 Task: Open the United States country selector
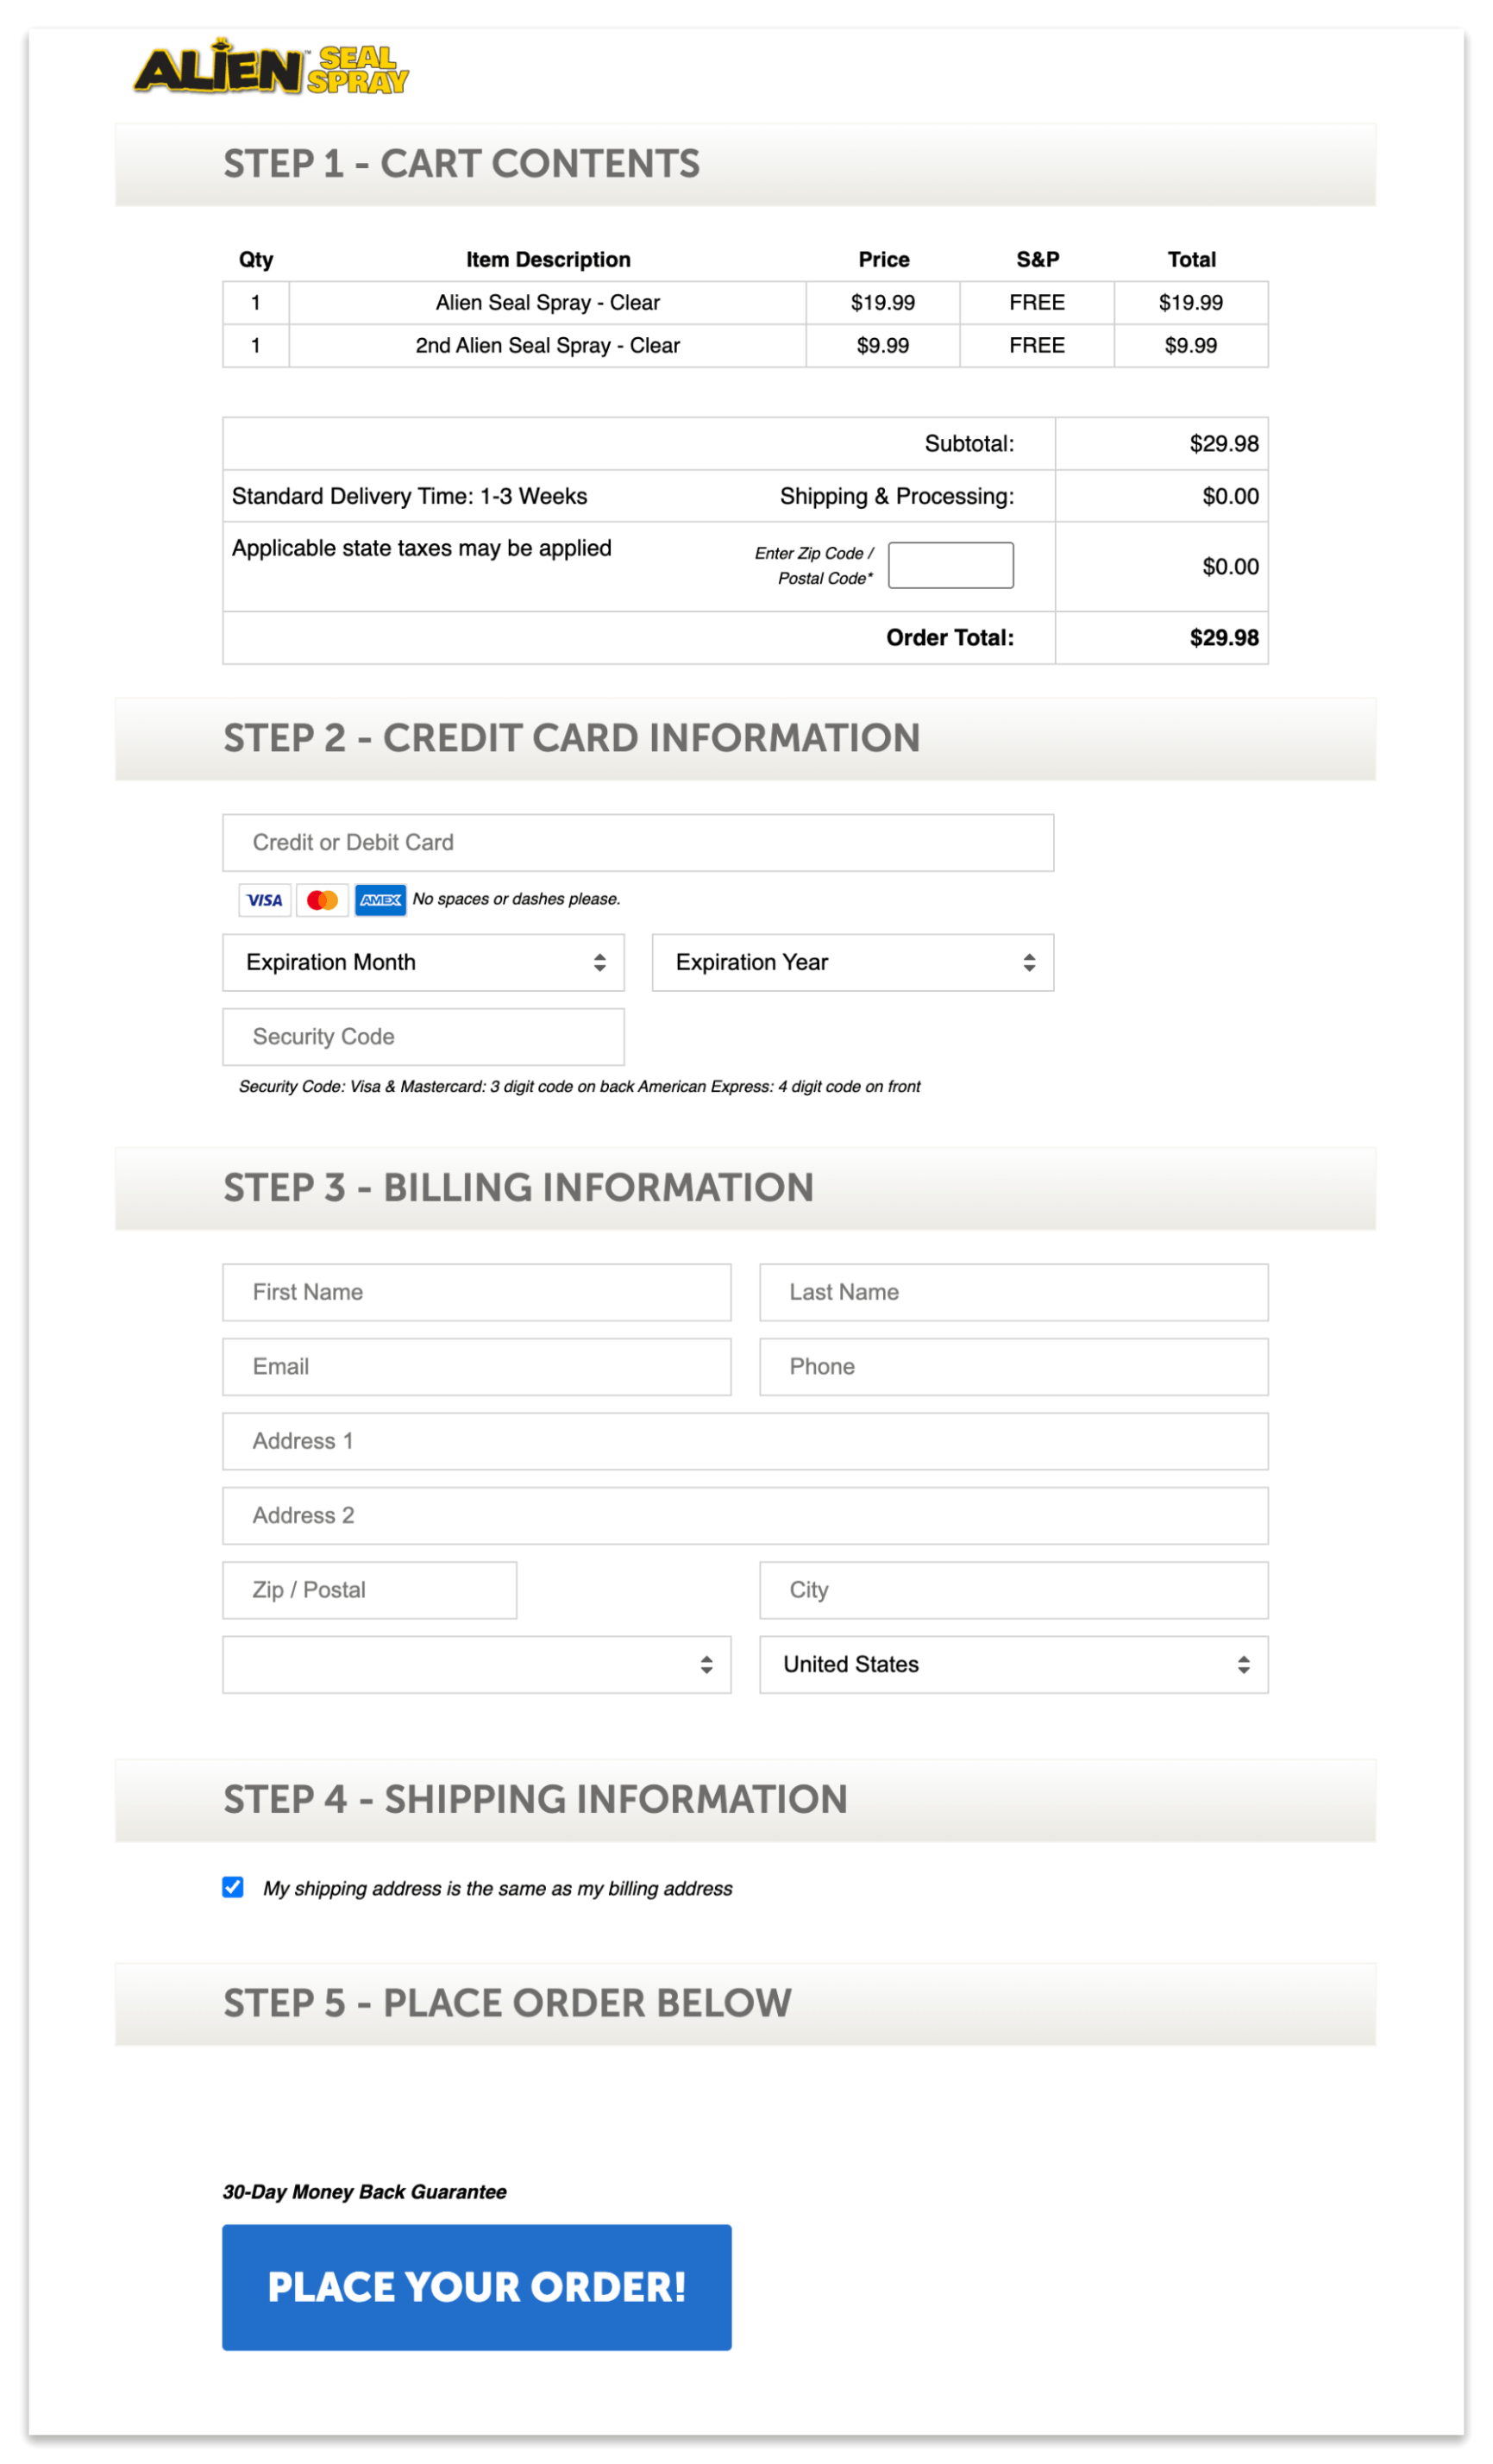[x=1013, y=1664]
